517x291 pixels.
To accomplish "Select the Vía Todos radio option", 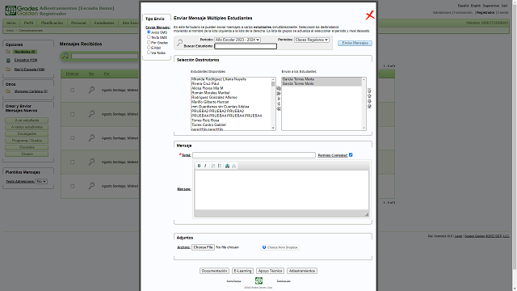I will point(149,53).
